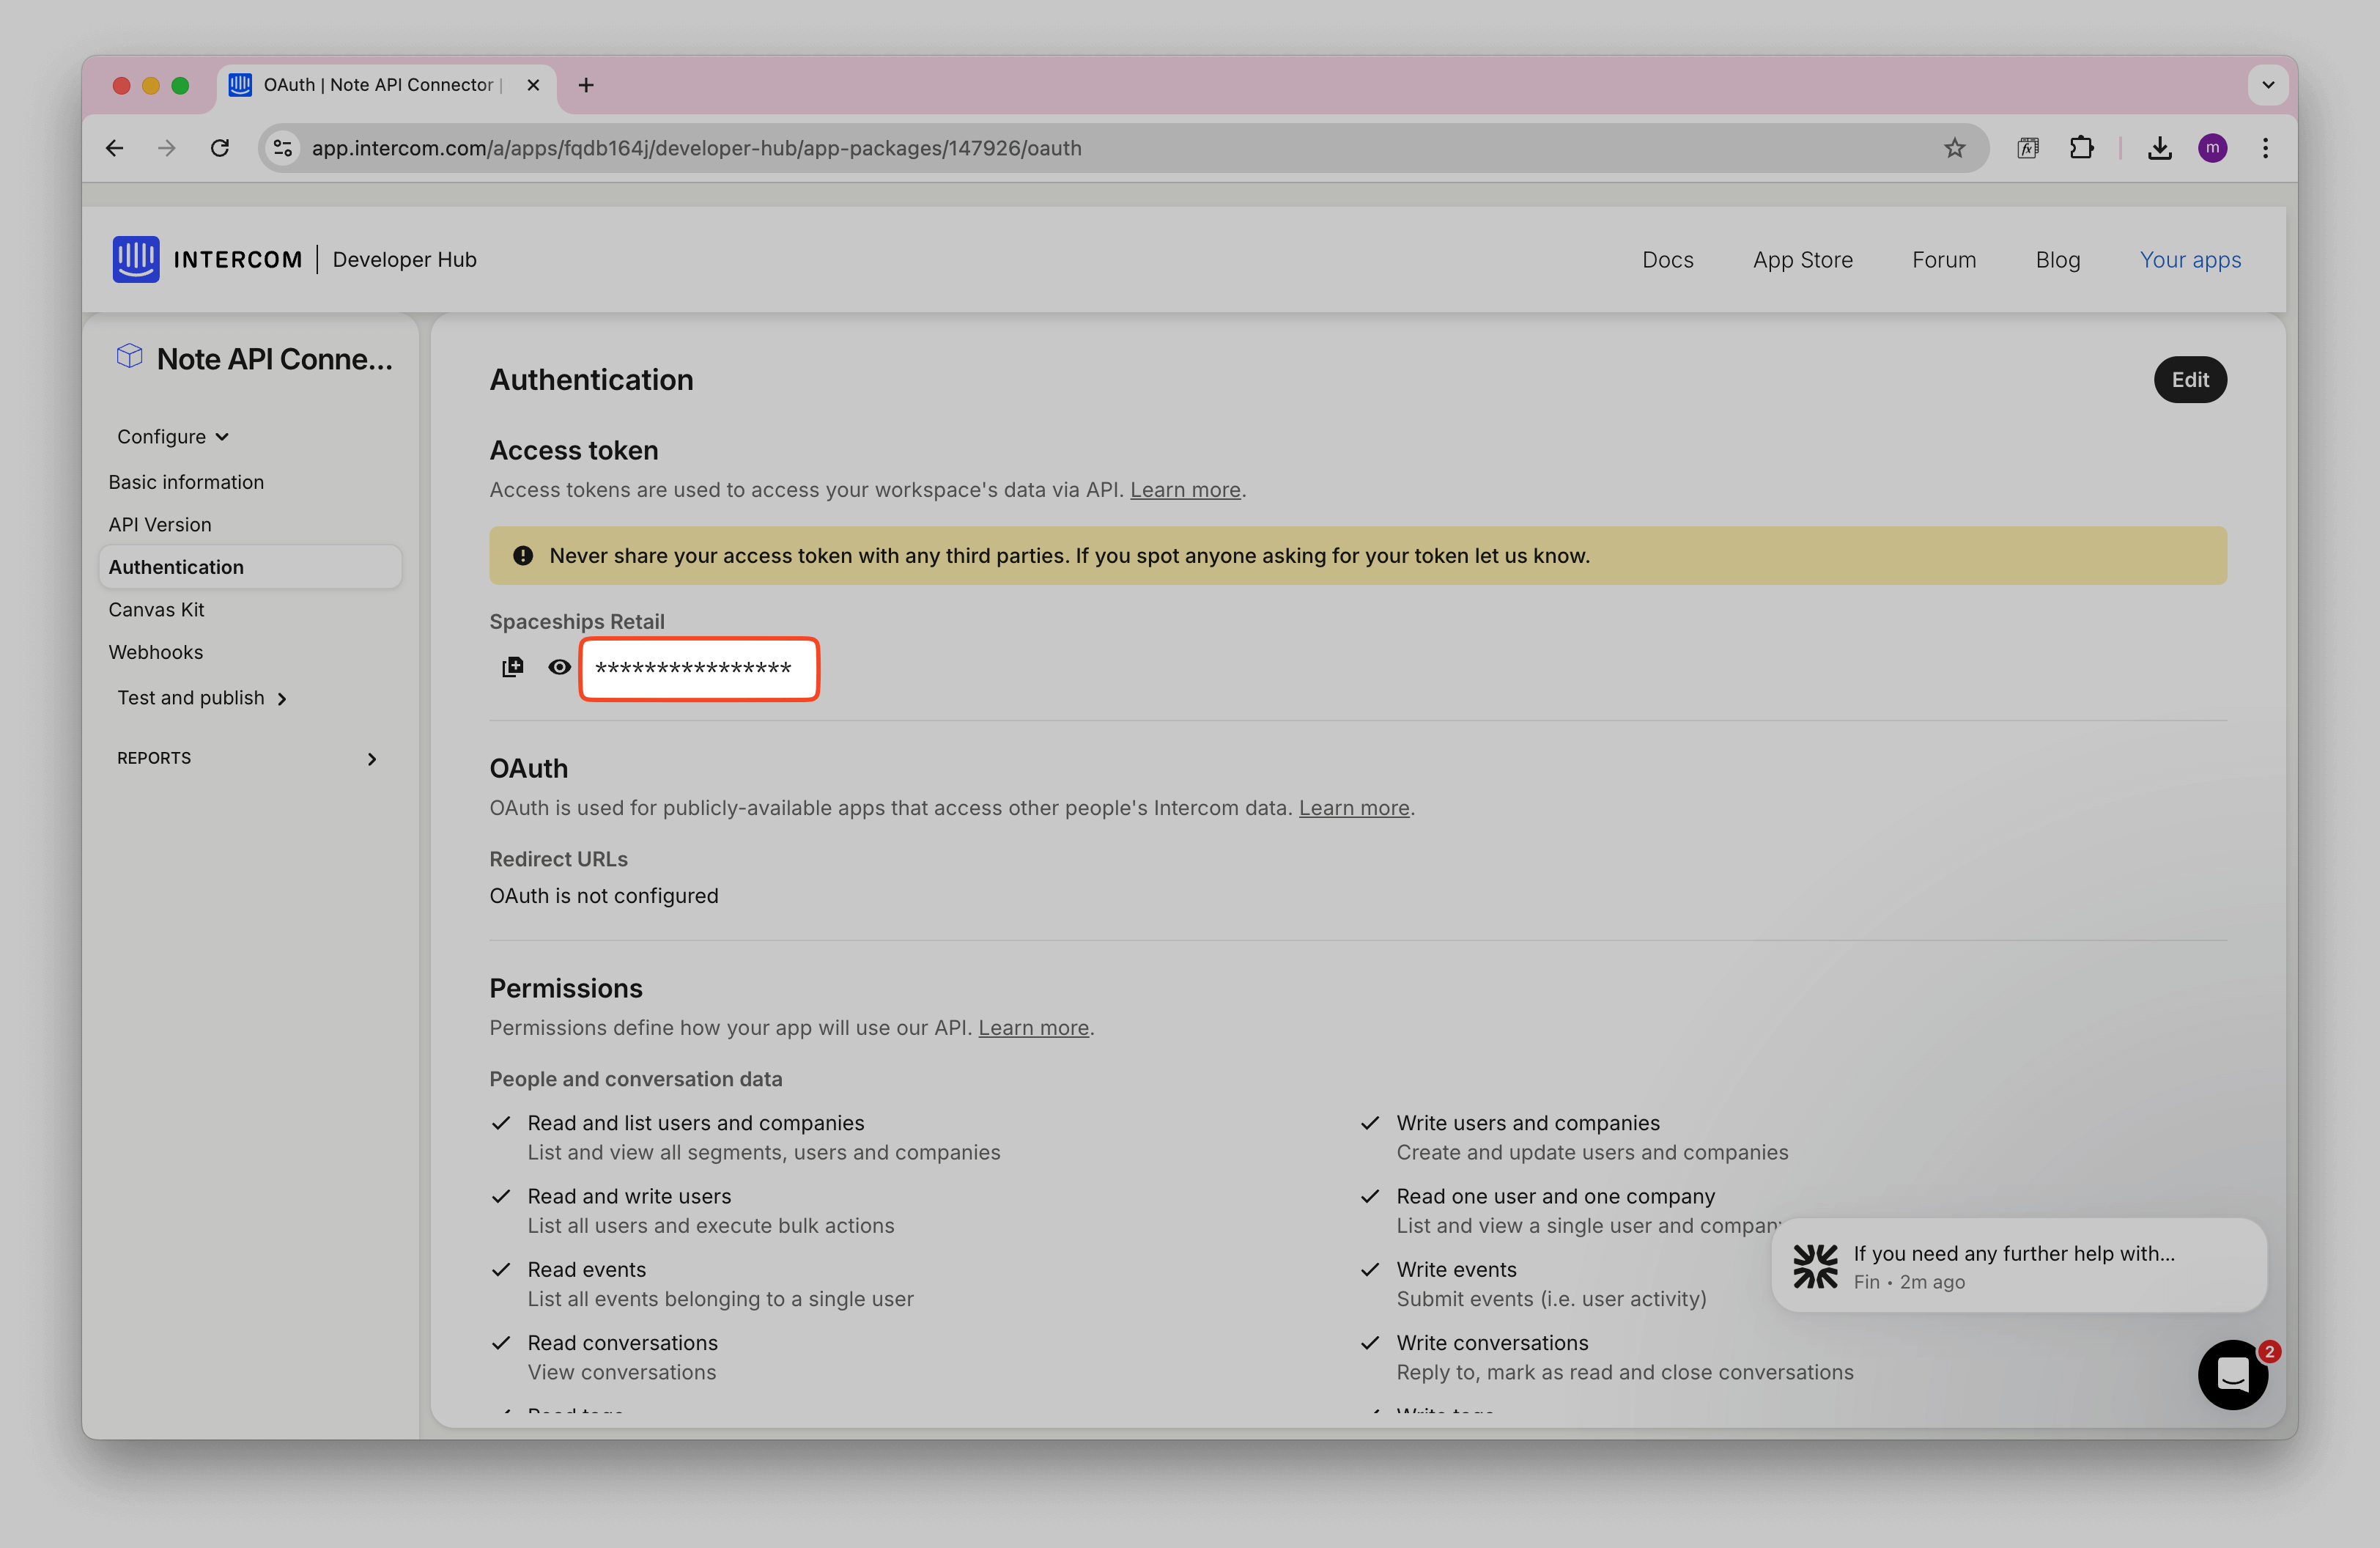The height and width of the screenshot is (1548, 2380).
Task: Open a new browser tab
Action: coord(586,85)
